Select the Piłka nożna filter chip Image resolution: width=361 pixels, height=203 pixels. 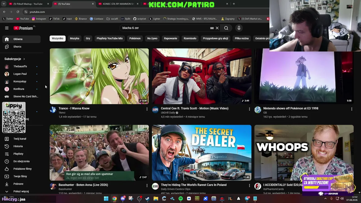click(242, 38)
